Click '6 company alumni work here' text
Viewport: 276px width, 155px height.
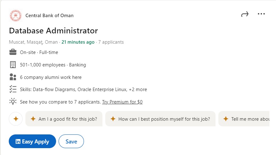pos(50,77)
